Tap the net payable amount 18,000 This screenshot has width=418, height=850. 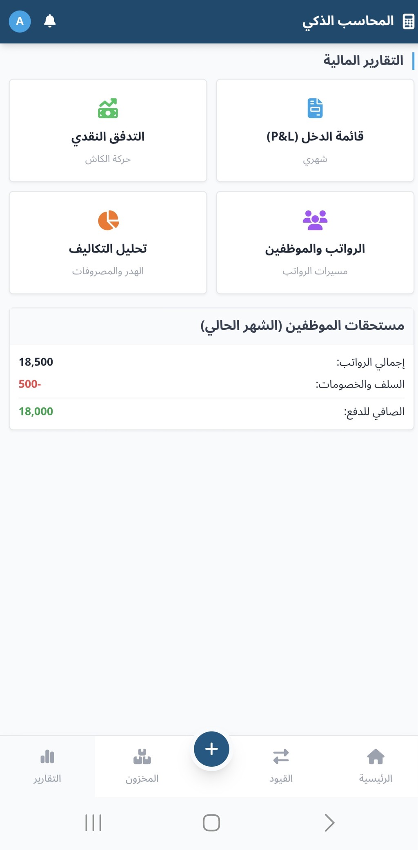pos(36,412)
